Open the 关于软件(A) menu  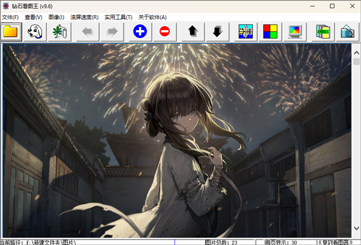pyautogui.click(x=152, y=17)
